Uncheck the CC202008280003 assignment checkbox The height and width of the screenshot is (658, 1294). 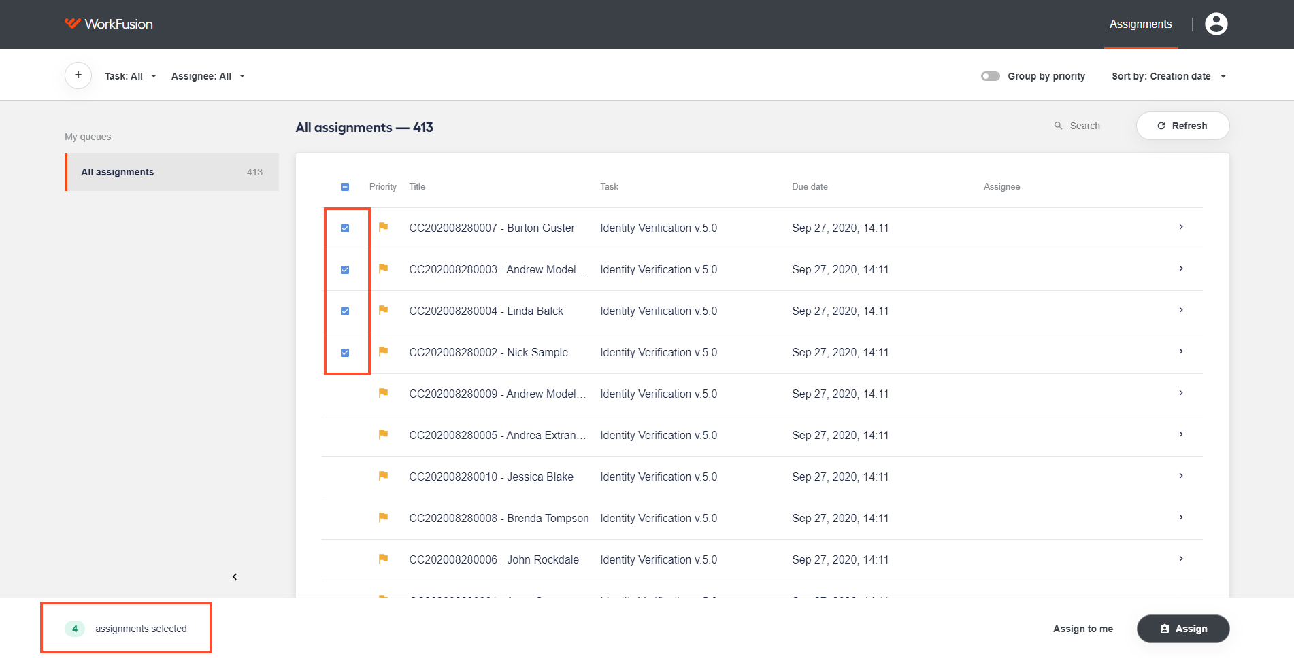[345, 270]
